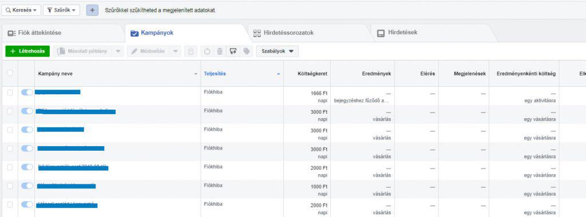The image size is (586, 217).
Task: Toggle the last campaign row switch
Action: (x=27, y=204)
